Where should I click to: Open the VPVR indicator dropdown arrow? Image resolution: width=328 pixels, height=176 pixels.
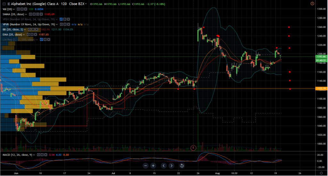click(57, 25)
